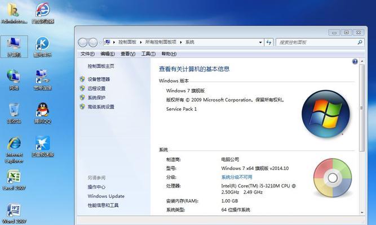Launch the 腾讯QQ penguin shortcut
Viewport: 376px width, 225px height.
click(x=43, y=113)
